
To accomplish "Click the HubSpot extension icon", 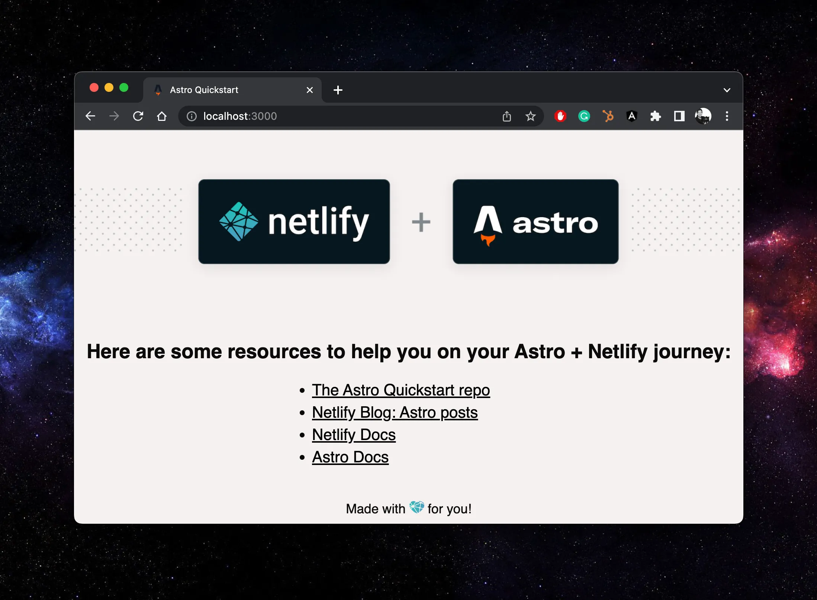I will point(608,116).
